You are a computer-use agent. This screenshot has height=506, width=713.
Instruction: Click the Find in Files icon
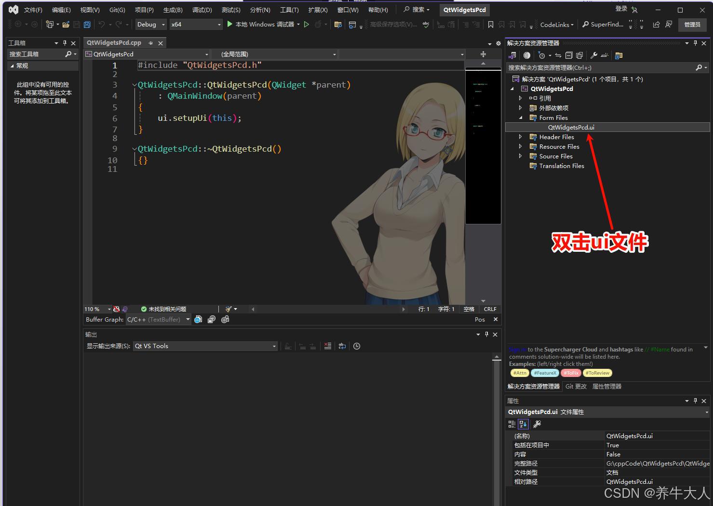[338, 24]
